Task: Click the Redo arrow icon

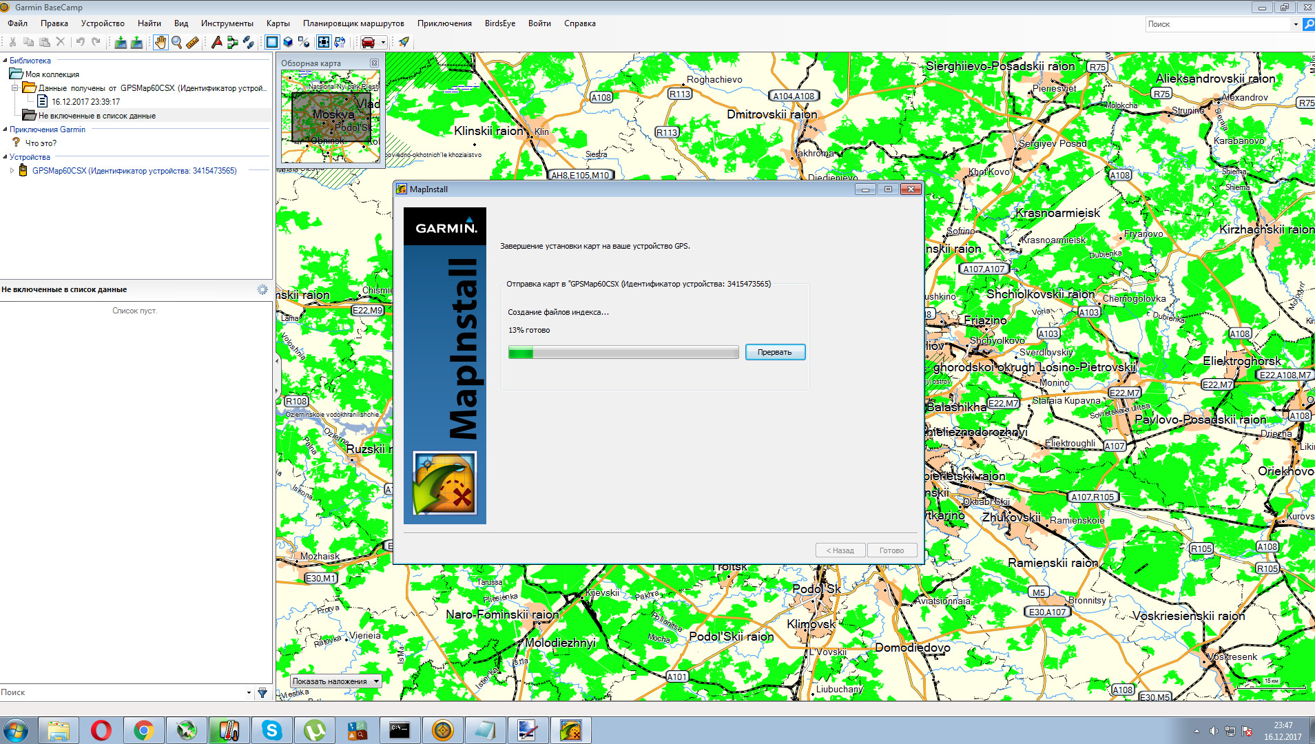Action: 96,42
